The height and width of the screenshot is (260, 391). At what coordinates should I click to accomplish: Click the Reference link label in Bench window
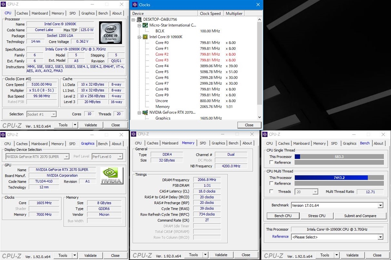[280, 236]
